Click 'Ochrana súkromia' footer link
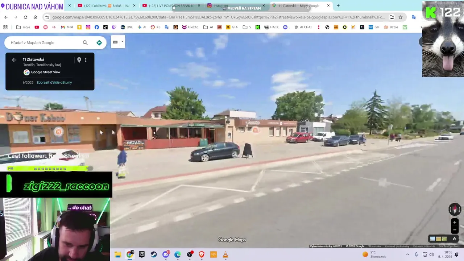The width and height of the screenshot is (464, 261). 424,246
